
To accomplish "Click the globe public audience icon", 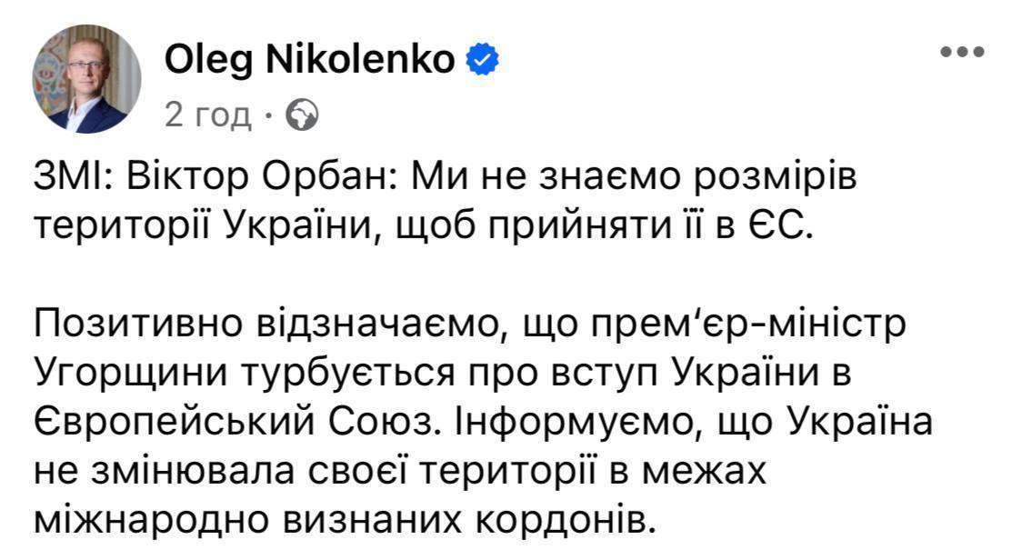I will click(303, 115).
